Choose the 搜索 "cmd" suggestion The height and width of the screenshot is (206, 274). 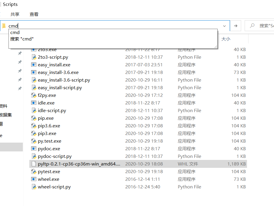coord(22,39)
